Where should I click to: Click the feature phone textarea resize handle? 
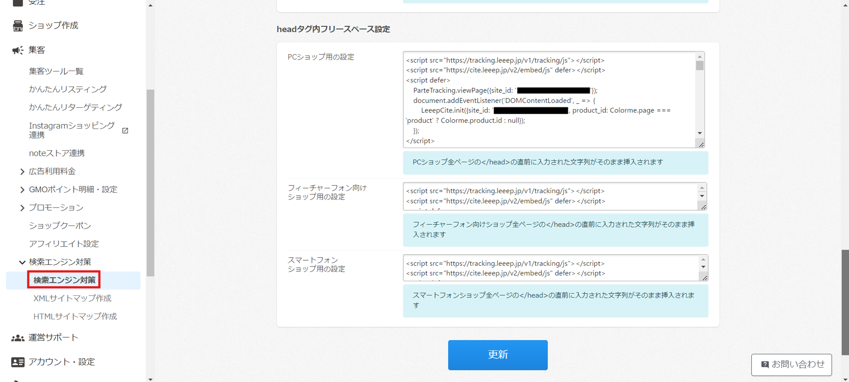[703, 207]
